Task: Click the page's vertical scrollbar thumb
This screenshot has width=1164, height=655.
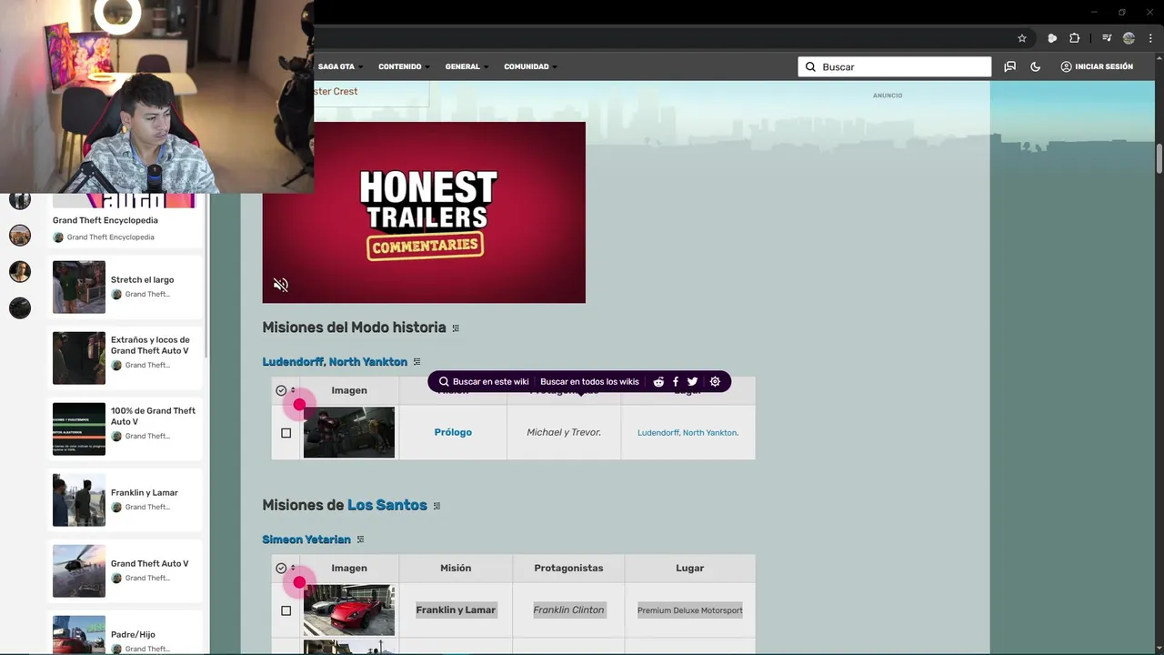Action: tap(1159, 156)
